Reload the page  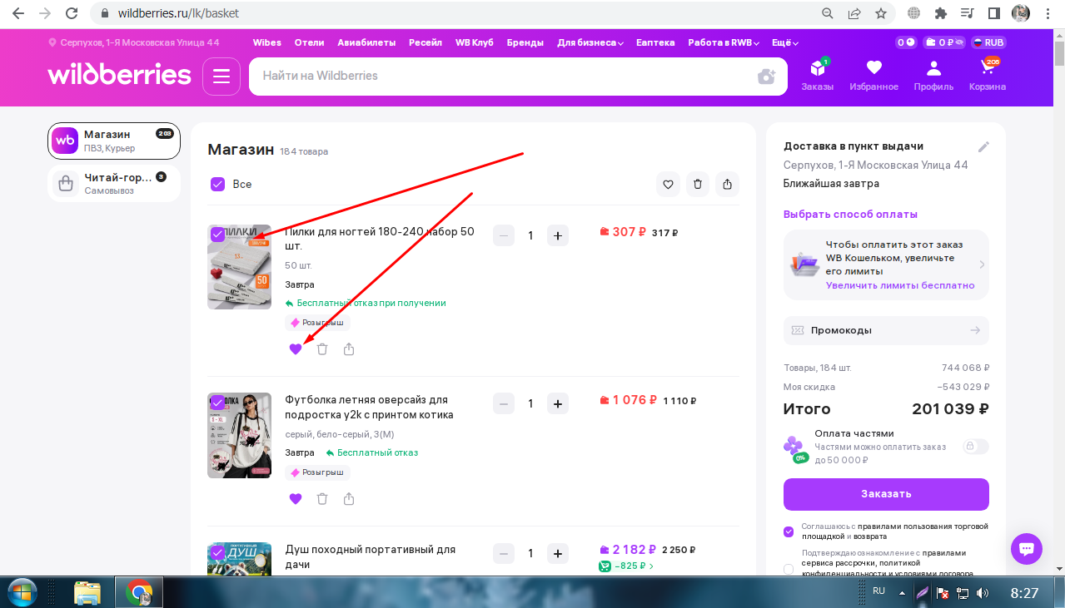point(72,13)
